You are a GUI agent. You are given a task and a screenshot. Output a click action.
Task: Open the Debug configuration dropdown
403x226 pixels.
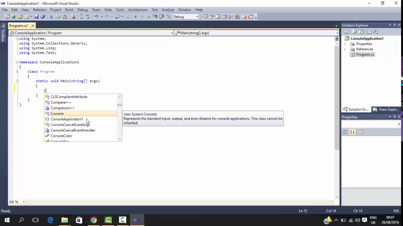(197, 17)
